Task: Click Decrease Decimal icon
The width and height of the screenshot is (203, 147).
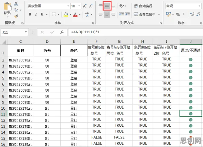Action: tap(198, 14)
